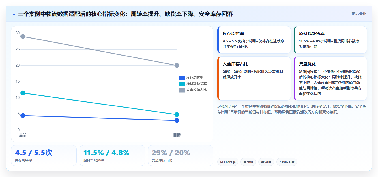378x177 pixels.
Task: Click the 前后变化 label in the header
Action: tap(359, 14)
